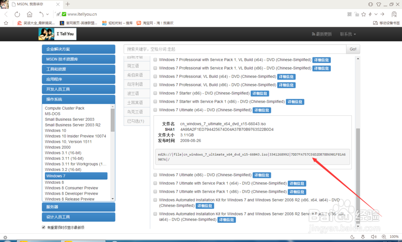This screenshot has width=402, height=242.
Task: Expand the address bar dropdown chevron
Action: pyautogui.click(x=376, y=14)
